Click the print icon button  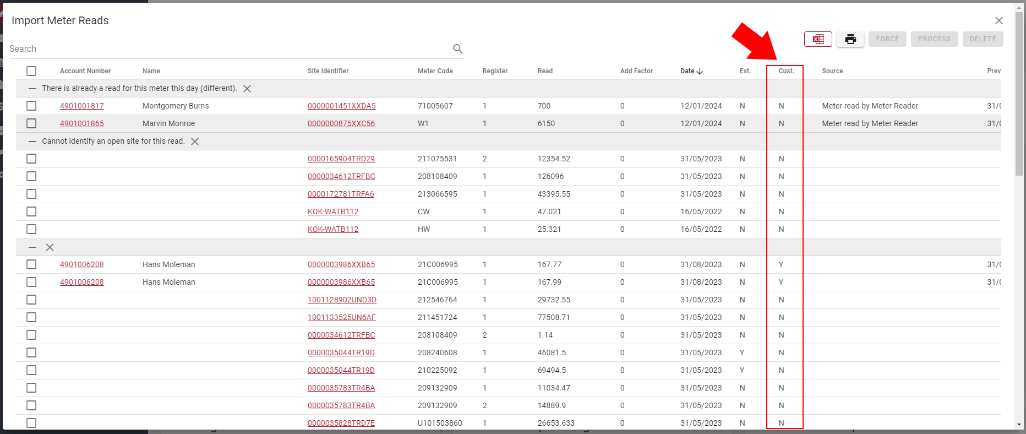tap(850, 39)
